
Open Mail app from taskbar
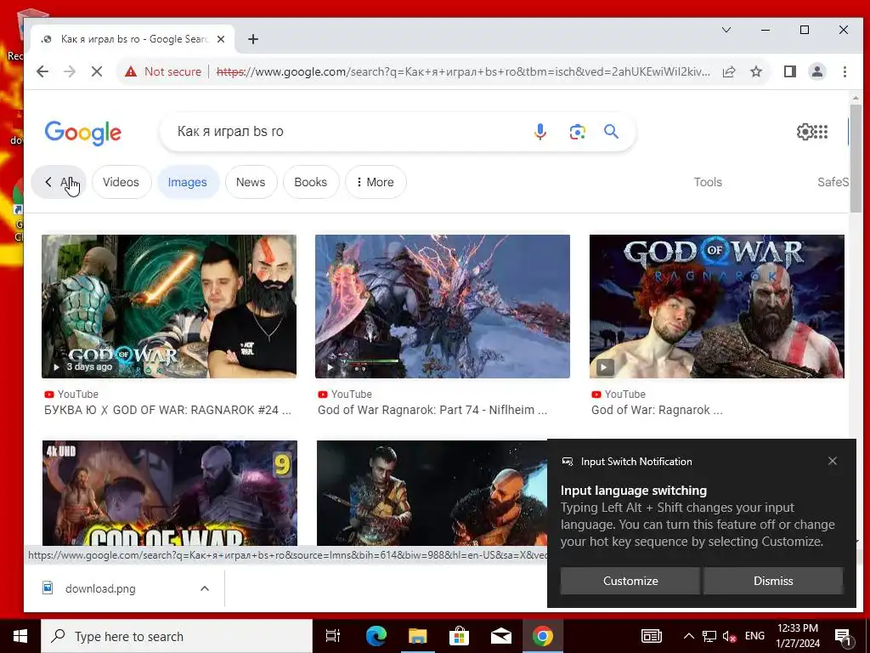coord(500,636)
